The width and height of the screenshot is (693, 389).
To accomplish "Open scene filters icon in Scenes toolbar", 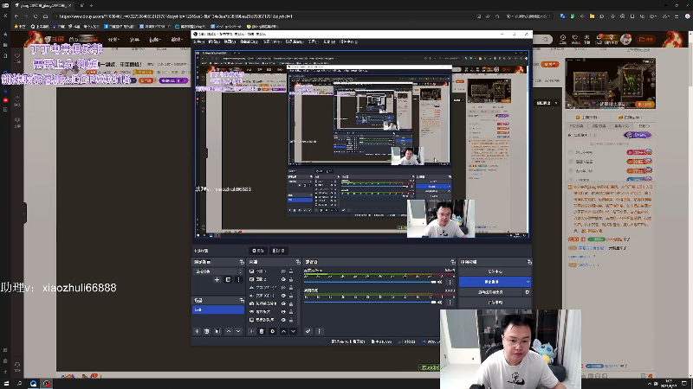I will (x=217, y=331).
